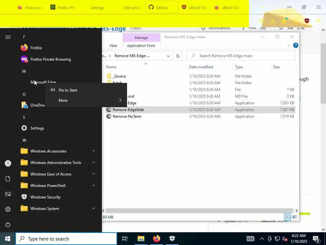326x245 pixels.
Task: Select the _Source folder
Action: (119, 76)
